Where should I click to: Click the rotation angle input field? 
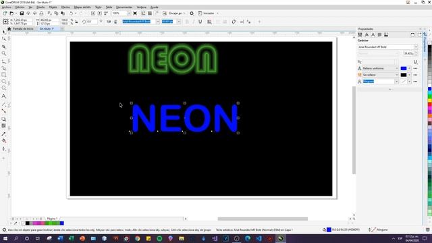click(x=92, y=22)
